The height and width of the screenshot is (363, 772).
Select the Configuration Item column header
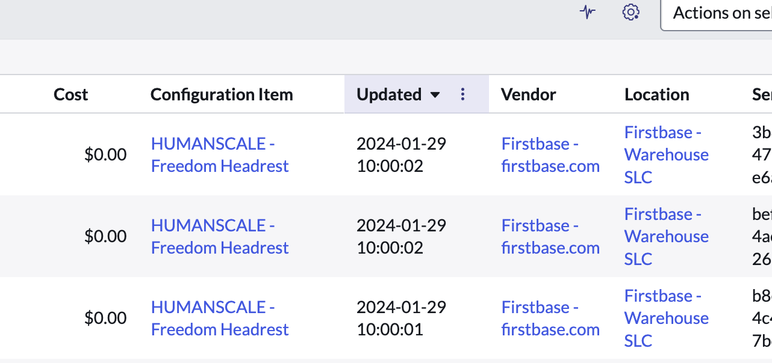pyautogui.click(x=222, y=94)
